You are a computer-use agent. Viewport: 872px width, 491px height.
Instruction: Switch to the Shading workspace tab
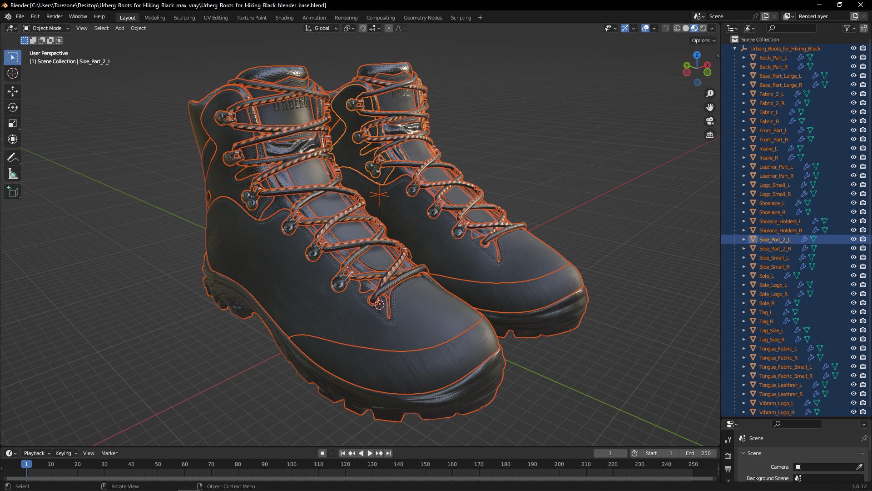[284, 18]
